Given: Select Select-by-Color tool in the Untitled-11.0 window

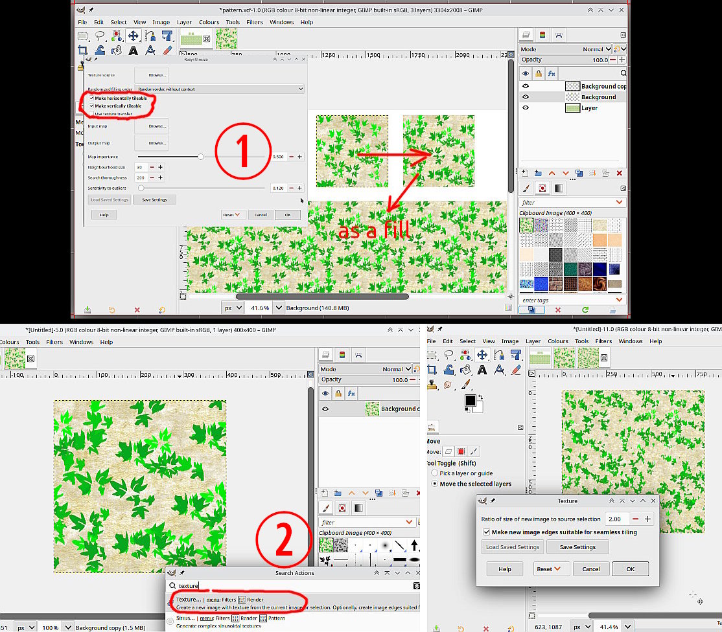Looking at the screenshot, I should pos(465,355).
